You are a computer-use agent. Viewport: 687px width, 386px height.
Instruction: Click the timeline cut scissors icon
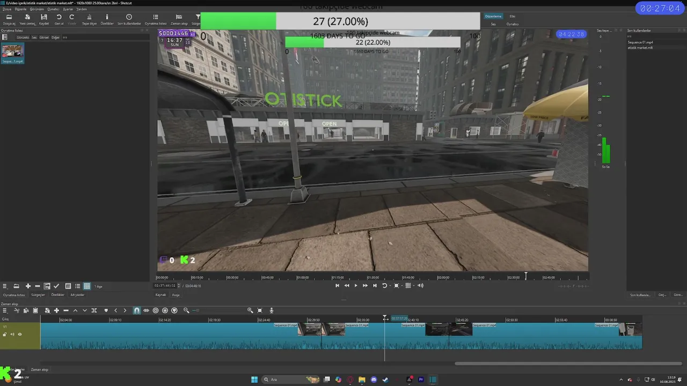(x=17, y=310)
